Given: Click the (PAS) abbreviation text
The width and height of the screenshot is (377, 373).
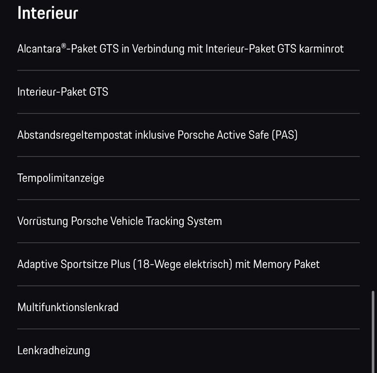Looking at the screenshot, I should pyautogui.click(x=284, y=135).
